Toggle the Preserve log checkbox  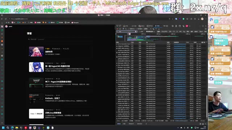pos(128,29)
